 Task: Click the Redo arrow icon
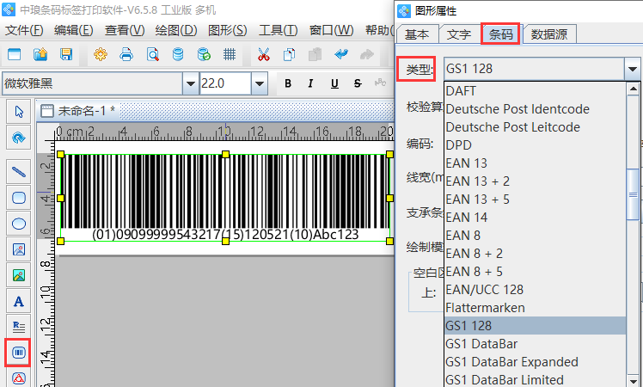[366, 54]
